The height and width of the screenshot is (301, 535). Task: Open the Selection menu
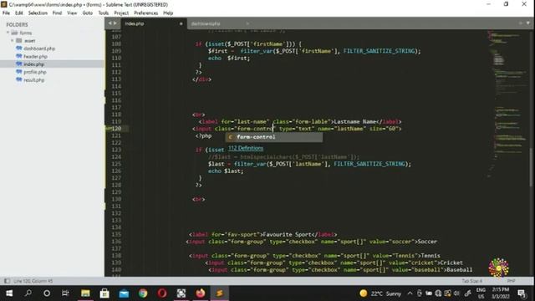coord(38,13)
